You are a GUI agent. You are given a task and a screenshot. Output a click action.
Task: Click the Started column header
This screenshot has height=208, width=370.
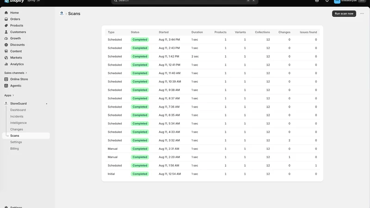164,32
